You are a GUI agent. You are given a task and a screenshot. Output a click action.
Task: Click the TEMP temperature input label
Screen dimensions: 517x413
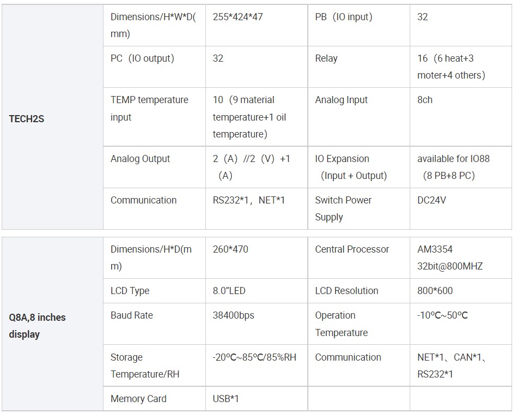pos(149,108)
